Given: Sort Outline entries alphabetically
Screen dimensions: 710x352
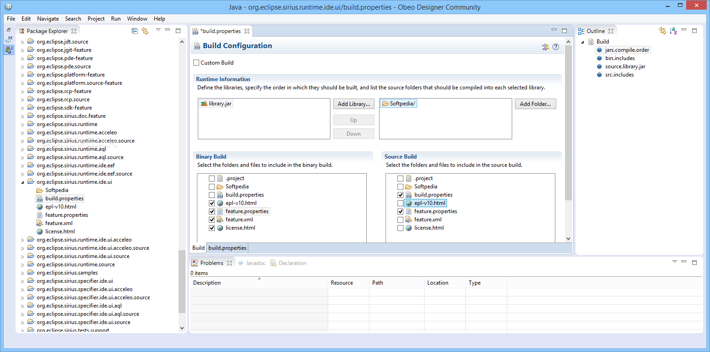Looking at the screenshot, I should [x=673, y=31].
